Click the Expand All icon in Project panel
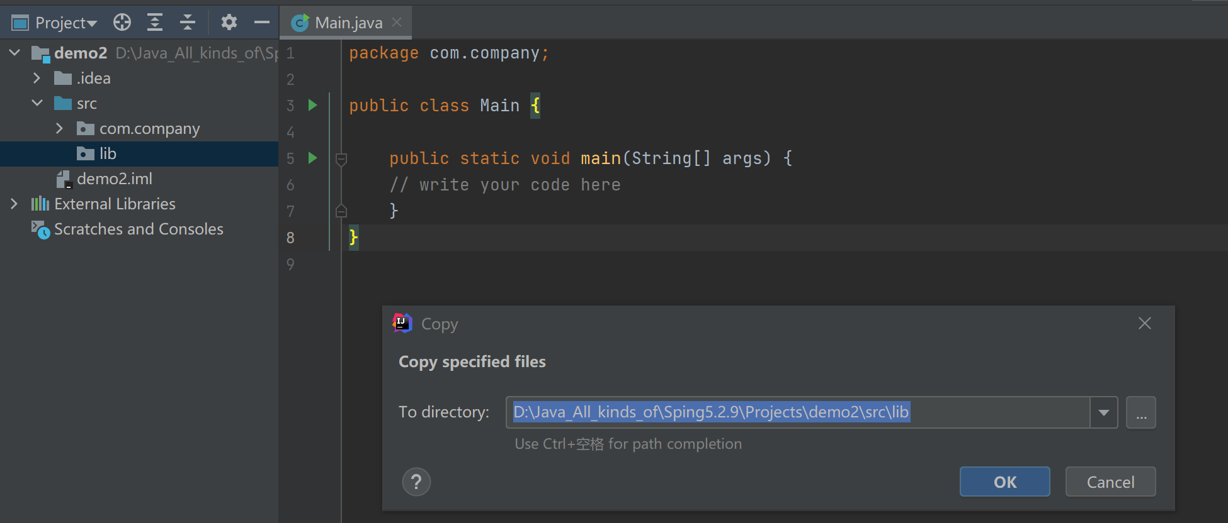This screenshot has height=523, width=1228. tap(155, 23)
